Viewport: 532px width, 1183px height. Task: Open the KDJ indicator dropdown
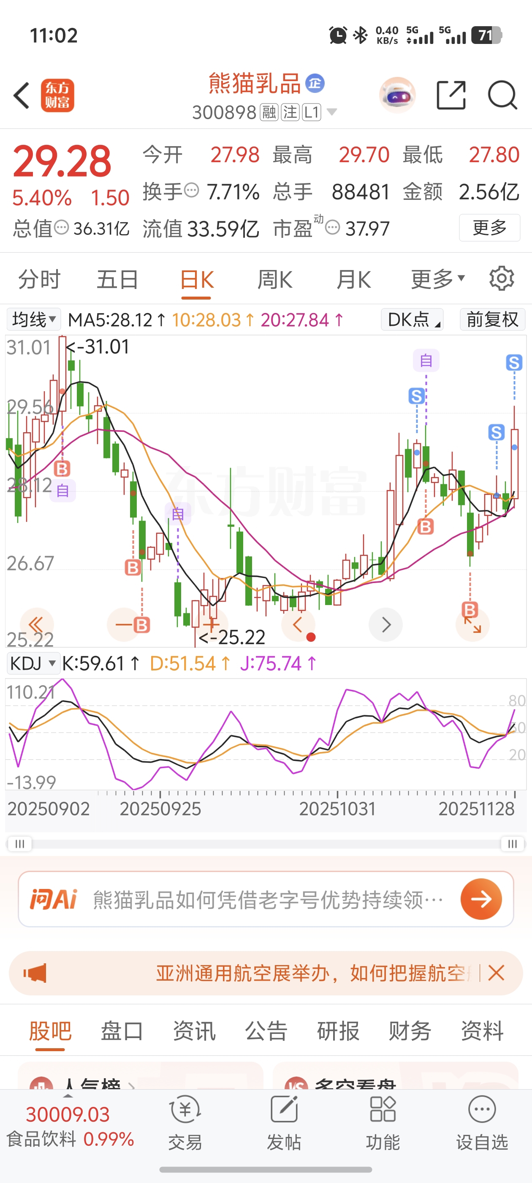click(x=33, y=663)
